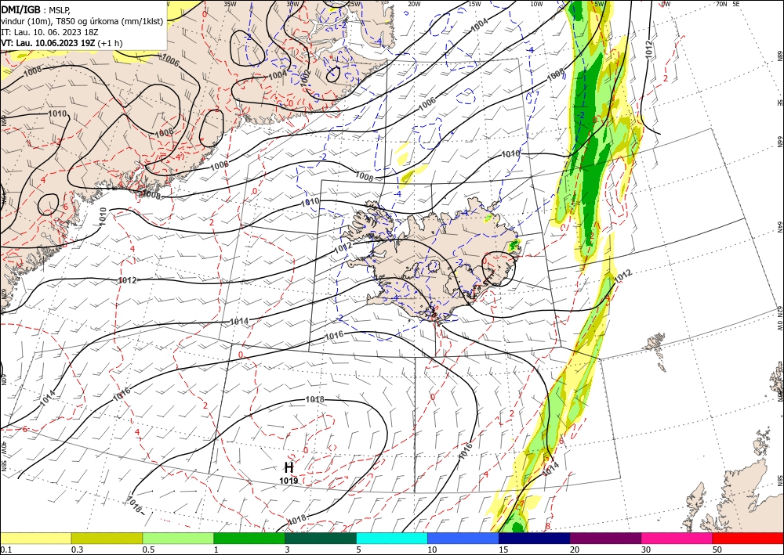This screenshot has width=784, height=555.
Task: Click the legend value '30'
Action: pos(645,550)
